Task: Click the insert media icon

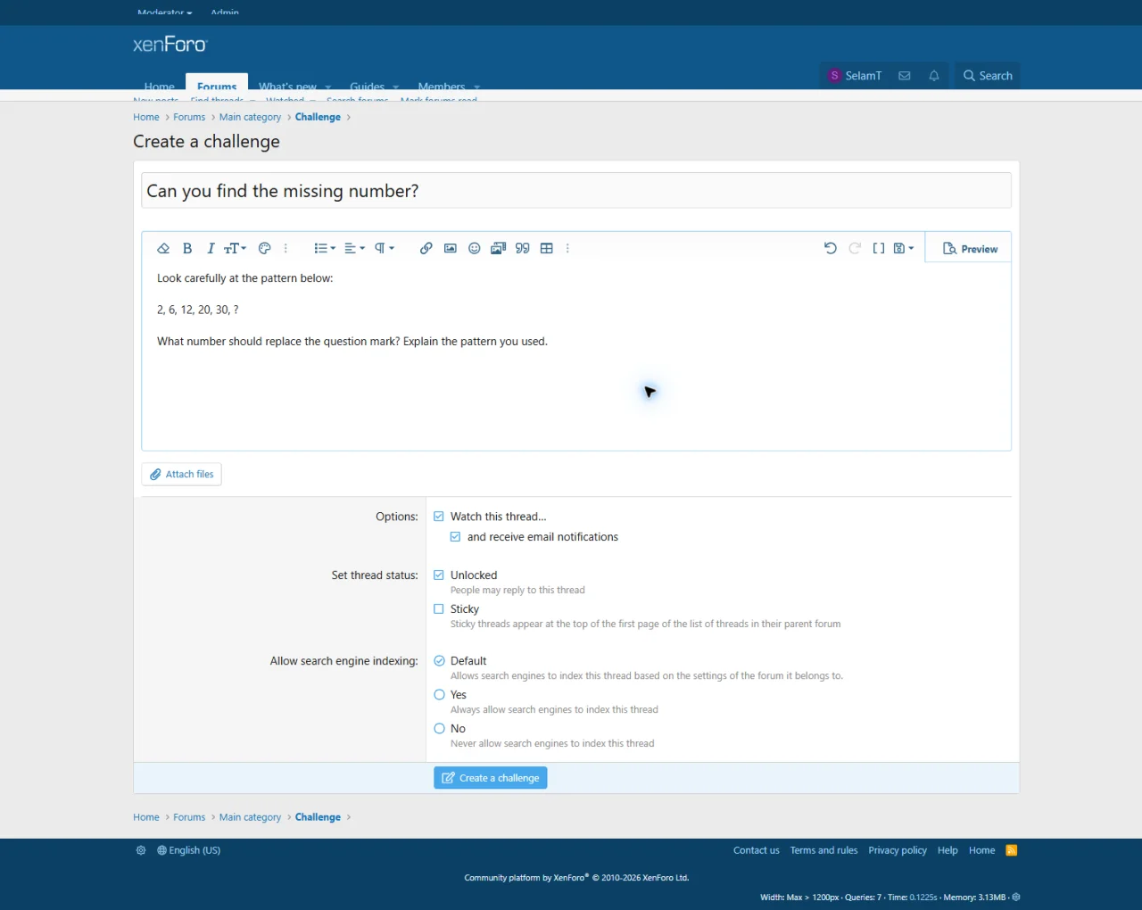Action: coord(499,249)
